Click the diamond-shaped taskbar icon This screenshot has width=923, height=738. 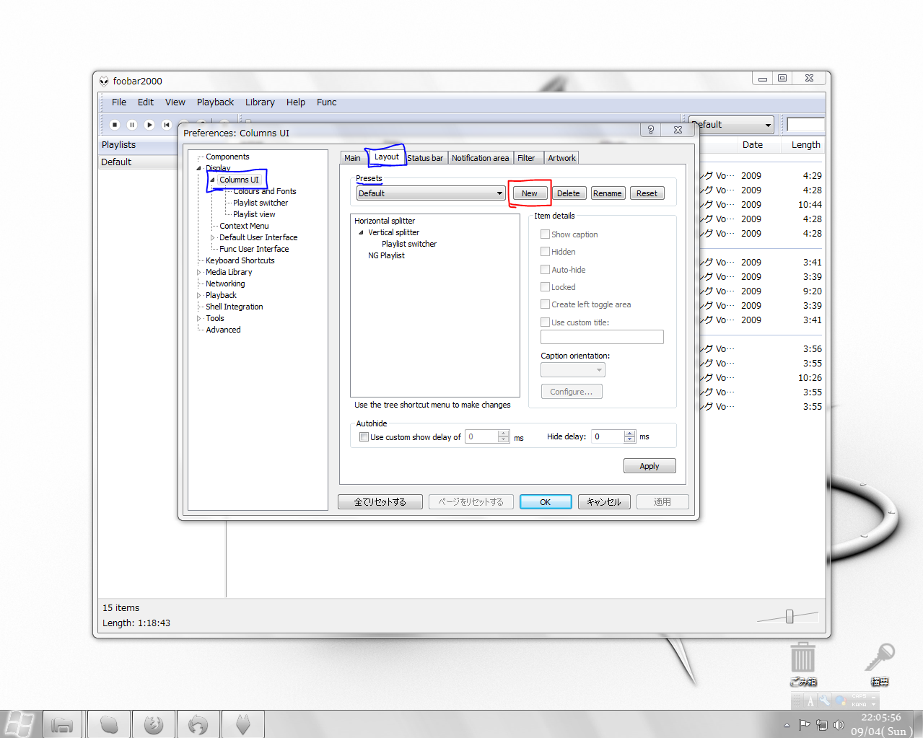243,724
